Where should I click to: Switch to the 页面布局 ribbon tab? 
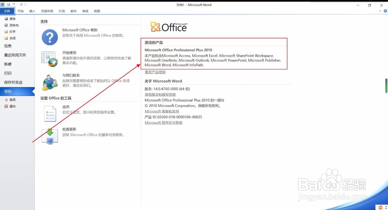click(47, 11)
